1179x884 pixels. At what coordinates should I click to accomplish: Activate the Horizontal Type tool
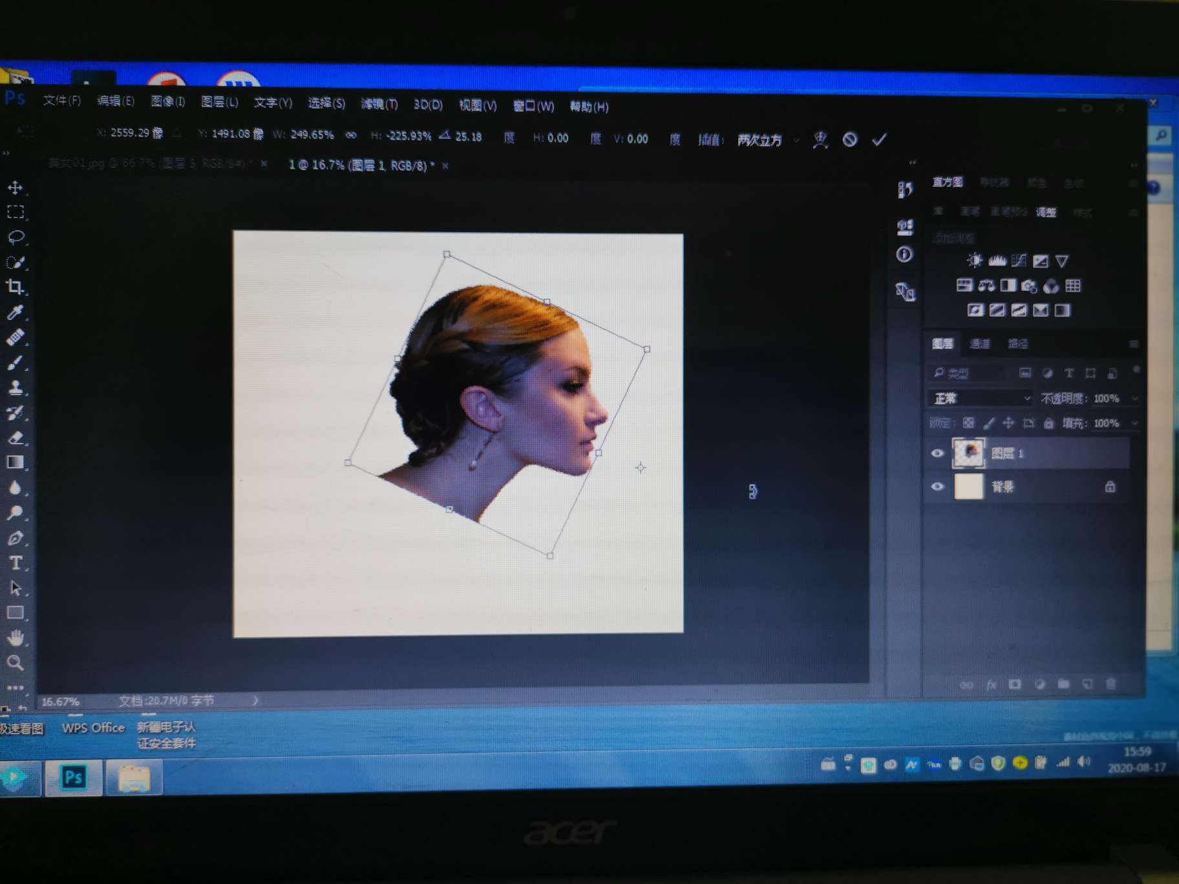pos(16,563)
